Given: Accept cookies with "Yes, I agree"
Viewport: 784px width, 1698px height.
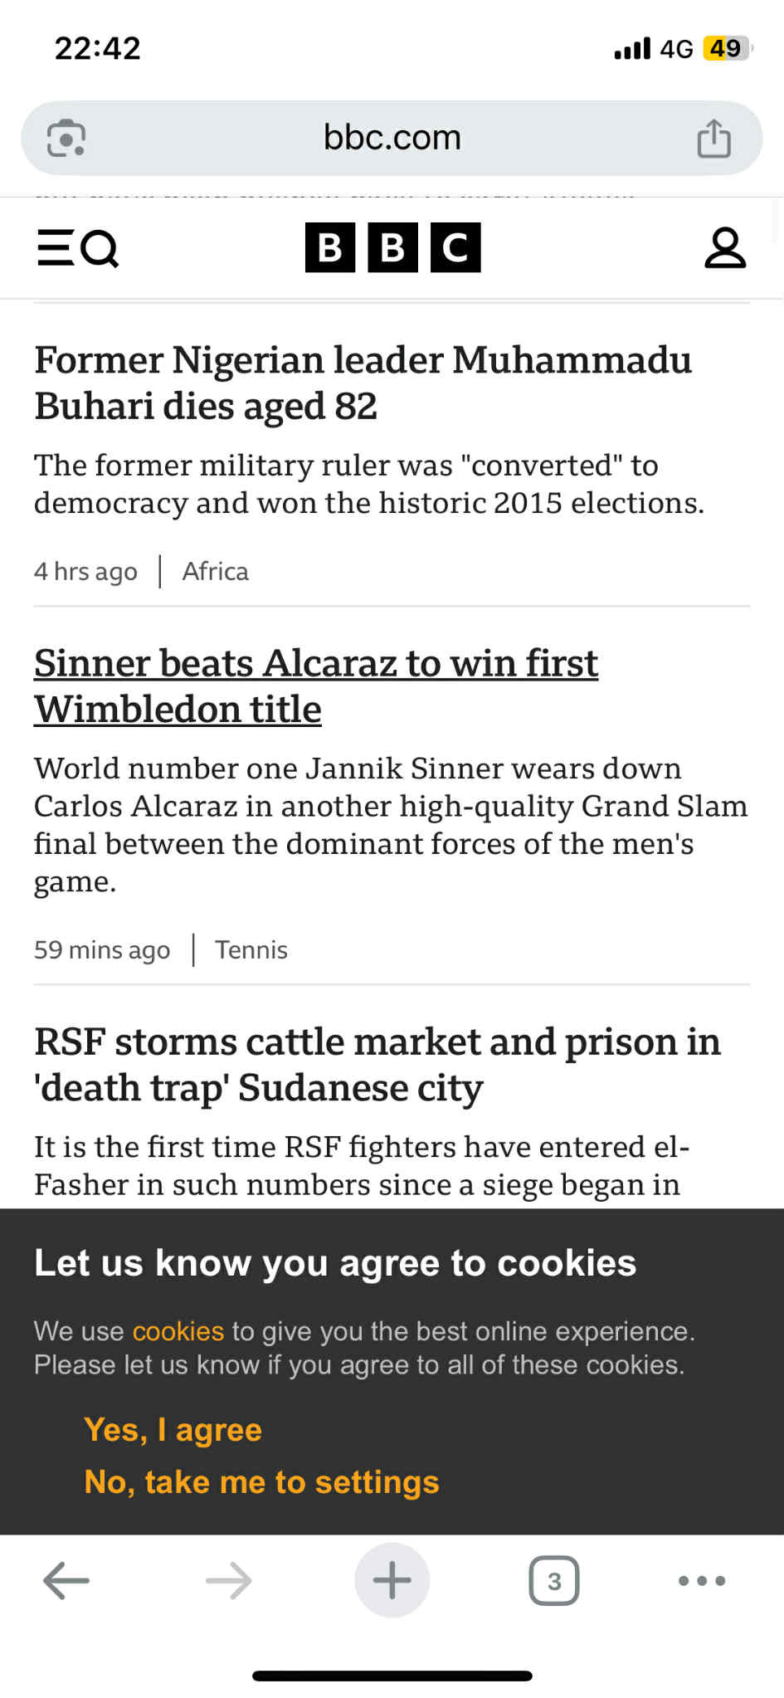Looking at the screenshot, I should [173, 1430].
